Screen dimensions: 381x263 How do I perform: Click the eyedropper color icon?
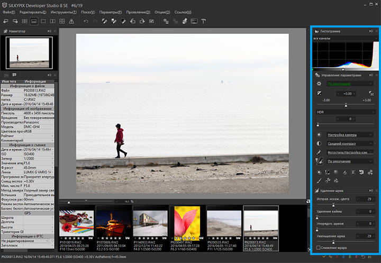(319, 152)
